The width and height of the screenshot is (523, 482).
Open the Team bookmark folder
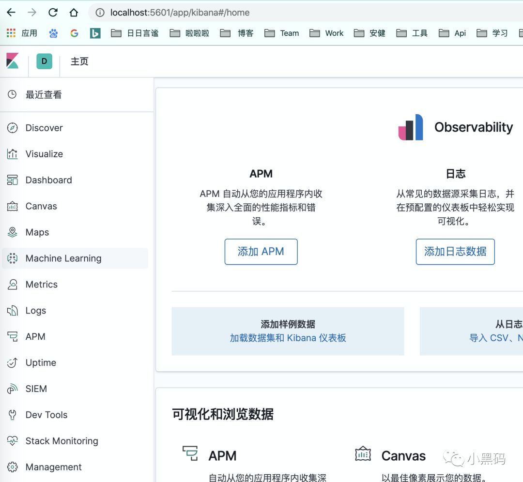[x=281, y=33]
